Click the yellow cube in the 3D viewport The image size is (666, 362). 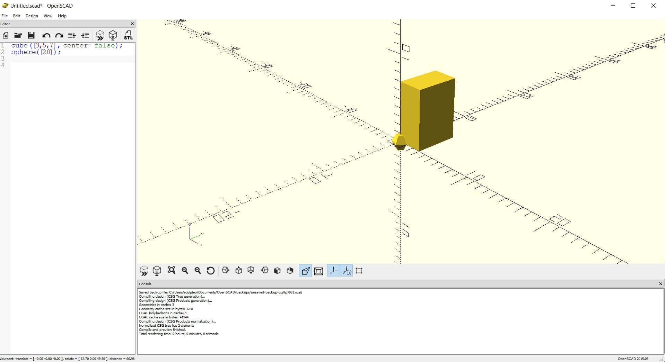coord(428,111)
